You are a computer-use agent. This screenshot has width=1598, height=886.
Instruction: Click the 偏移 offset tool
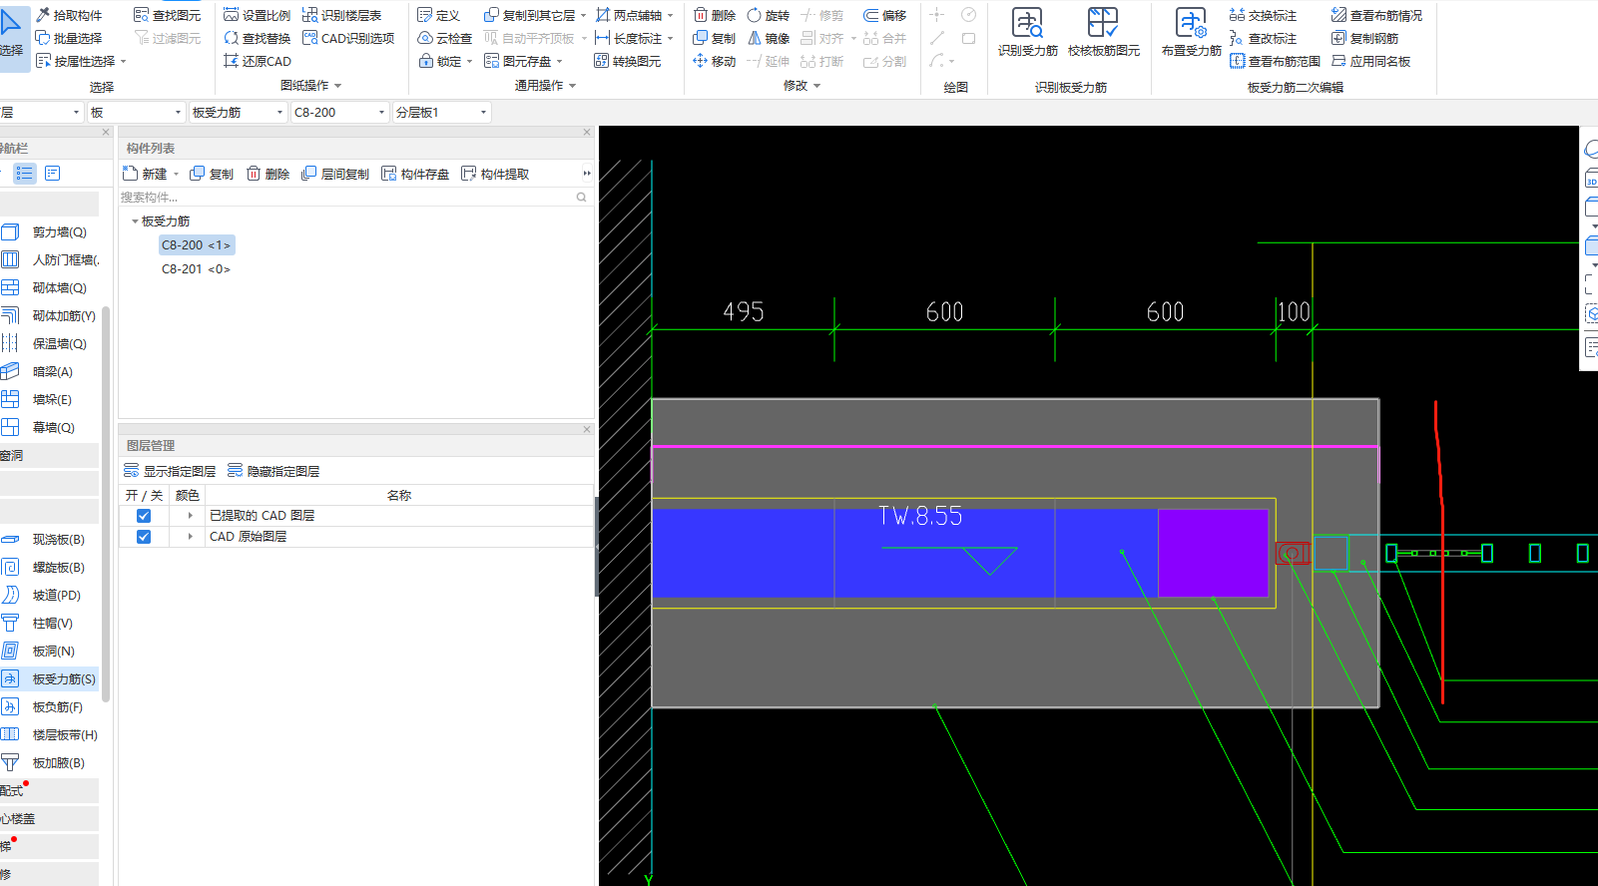(885, 15)
